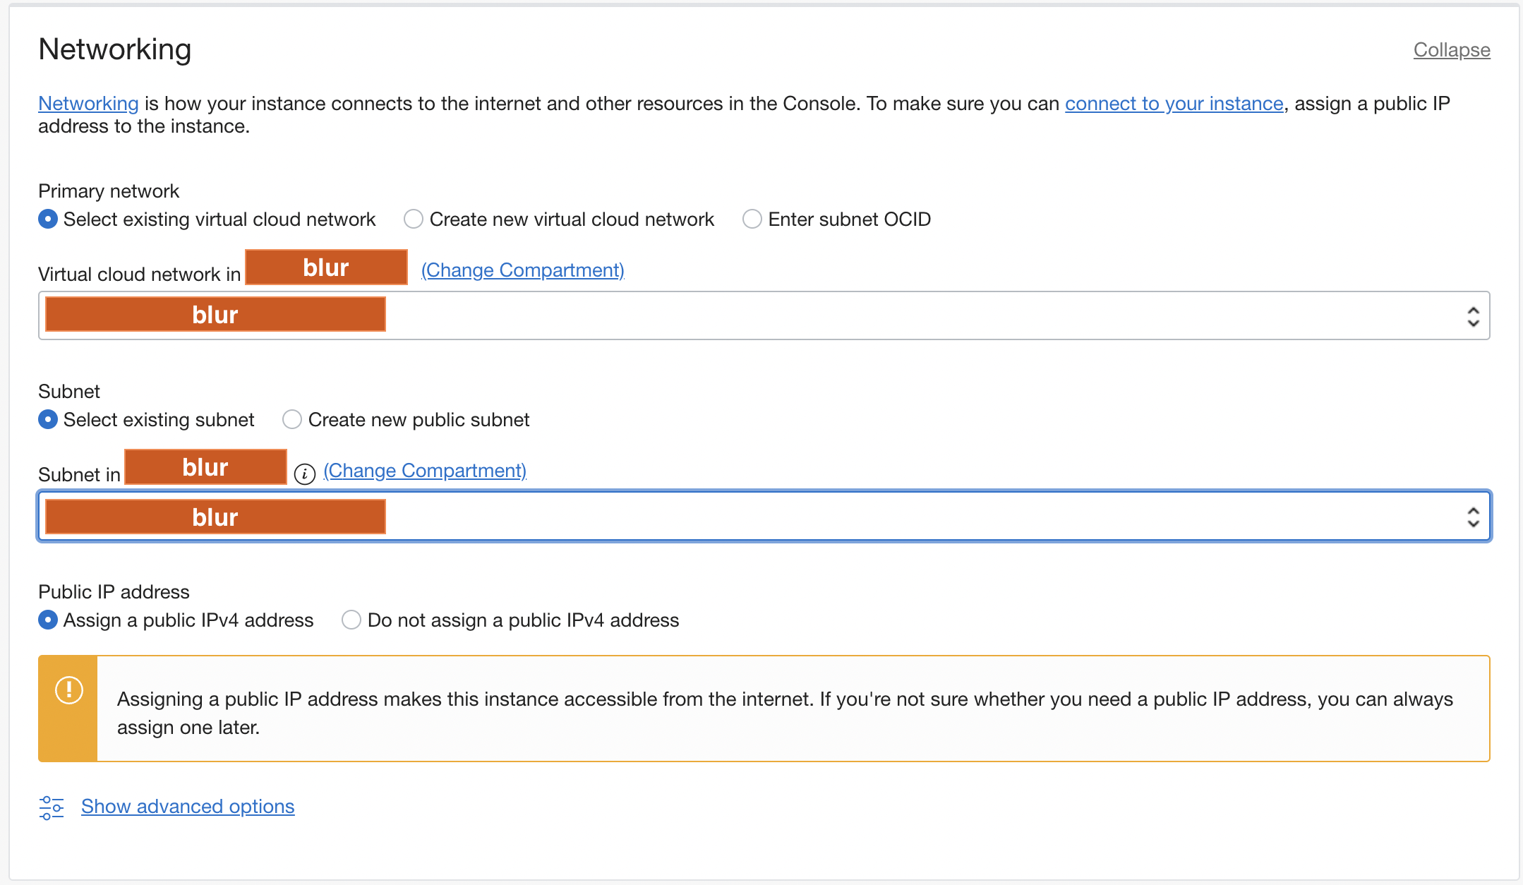Image resolution: width=1523 pixels, height=885 pixels.
Task: Select Assign a public IPv4 address
Action: (x=47, y=620)
